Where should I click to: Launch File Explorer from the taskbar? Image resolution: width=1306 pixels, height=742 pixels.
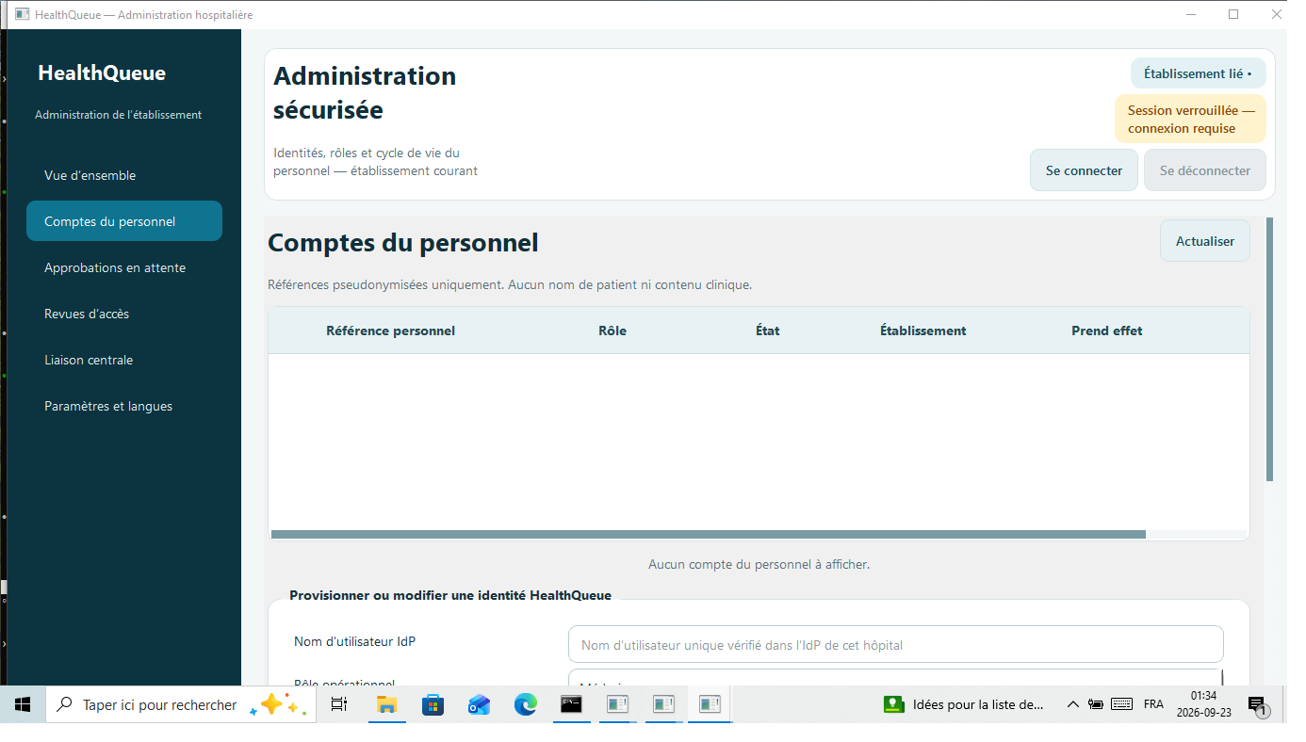click(x=386, y=704)
